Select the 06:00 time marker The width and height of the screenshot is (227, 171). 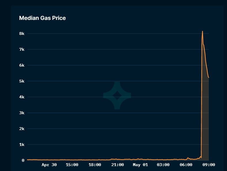click(186, 165)
